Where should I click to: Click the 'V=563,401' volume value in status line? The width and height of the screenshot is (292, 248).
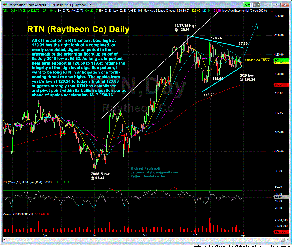pos(135,11)
